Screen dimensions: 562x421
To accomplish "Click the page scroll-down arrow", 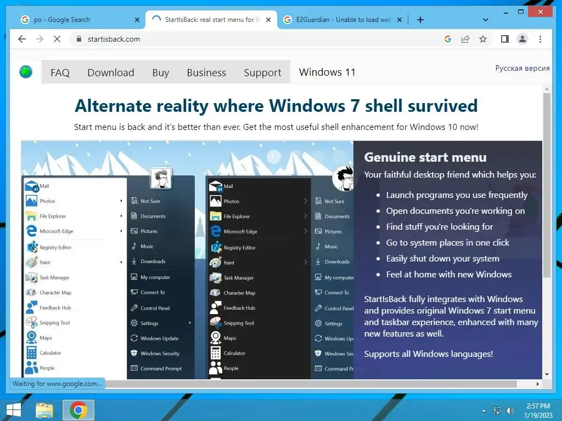I will click(x=547, y=374).
